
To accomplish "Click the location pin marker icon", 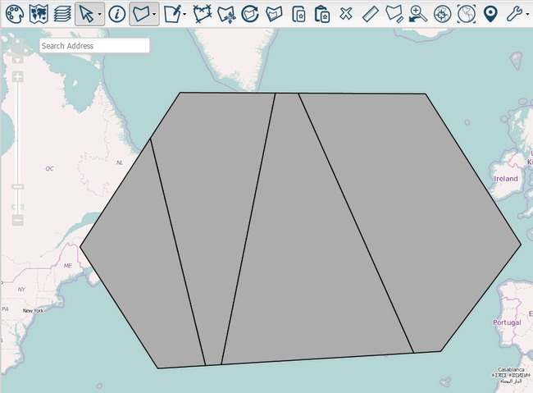I will pos(490,13).
